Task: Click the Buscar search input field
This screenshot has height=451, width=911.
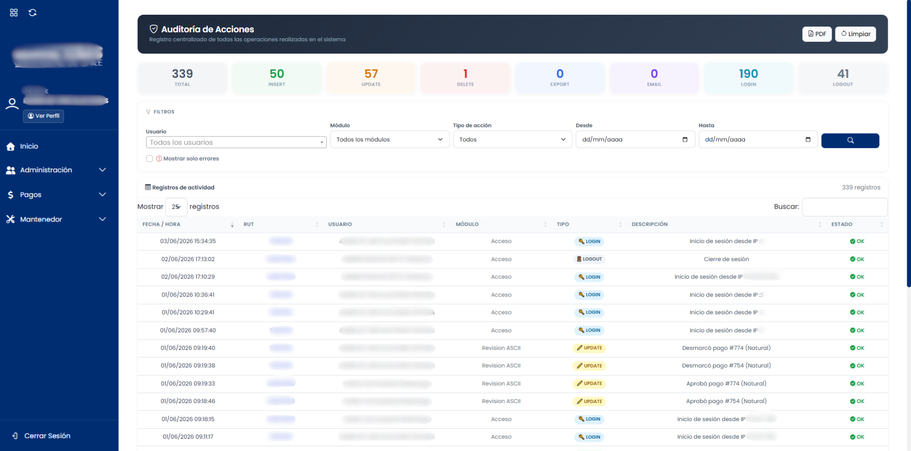Action: click(x=845, y=207)
